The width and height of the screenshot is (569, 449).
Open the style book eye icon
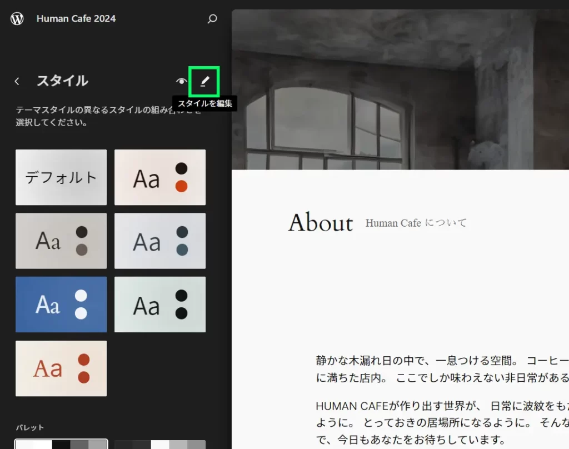tap(181, 81)
